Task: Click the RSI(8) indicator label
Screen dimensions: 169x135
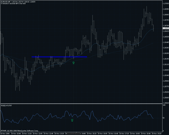Action: [6, 106]
